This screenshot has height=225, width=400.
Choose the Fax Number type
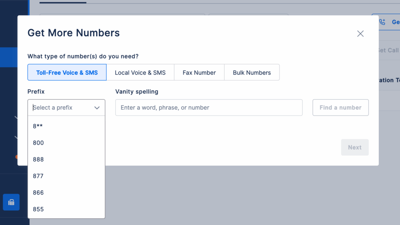[199, 72]
